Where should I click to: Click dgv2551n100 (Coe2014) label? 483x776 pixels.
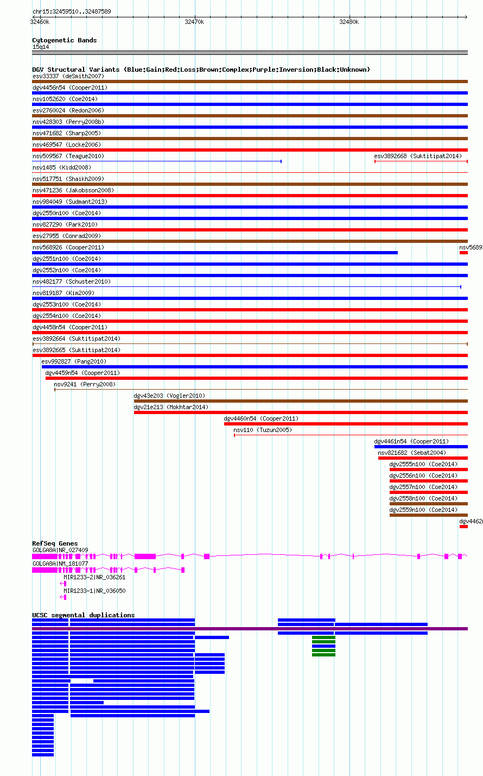coord(67,259)
